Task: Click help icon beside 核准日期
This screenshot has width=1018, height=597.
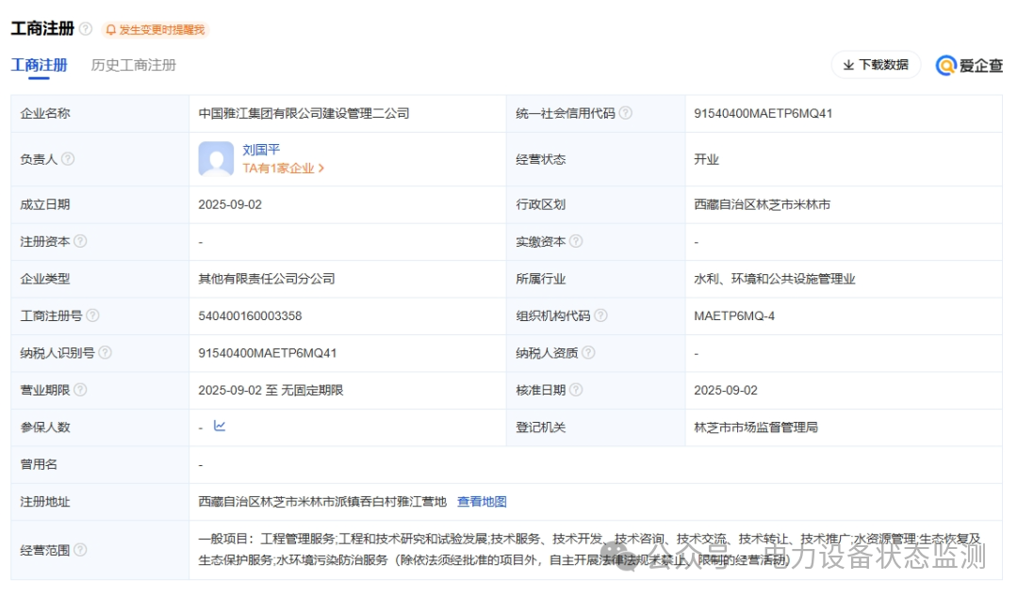Action: pos(576,390)
